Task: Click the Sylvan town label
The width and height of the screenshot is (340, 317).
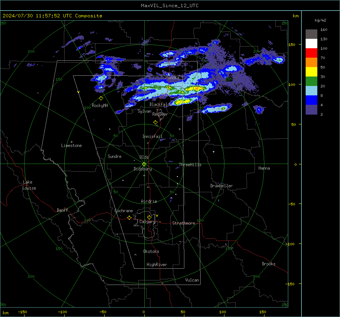Action: tap(144, 111)
